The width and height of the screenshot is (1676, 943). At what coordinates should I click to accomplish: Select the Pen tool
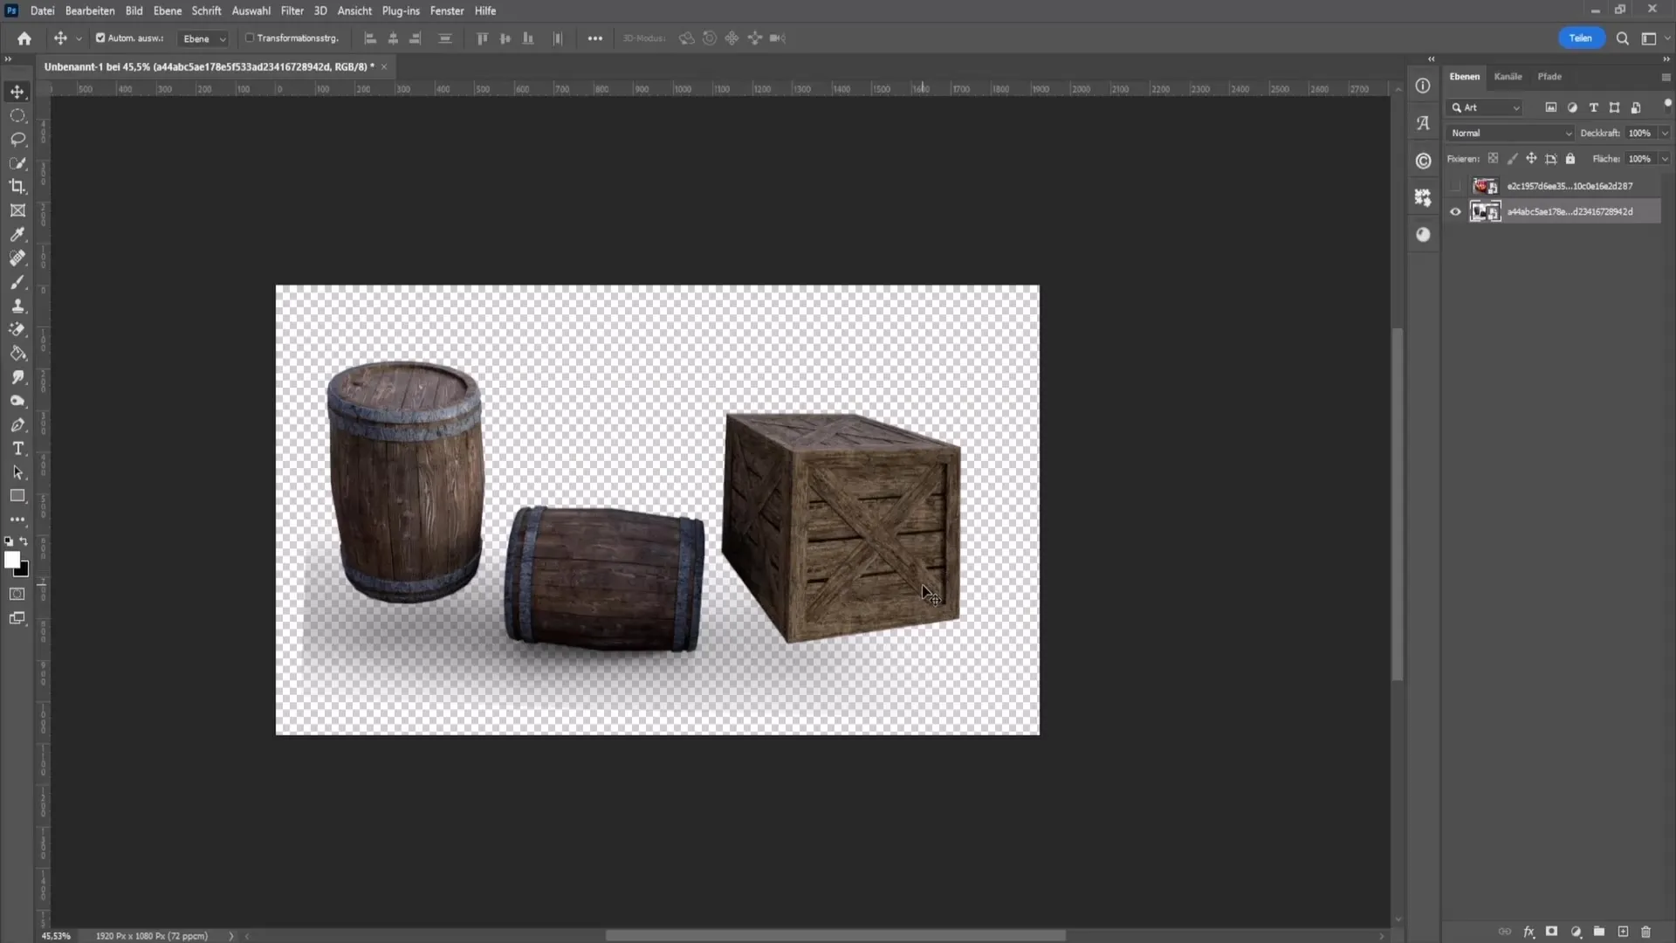tap(17, 425)
